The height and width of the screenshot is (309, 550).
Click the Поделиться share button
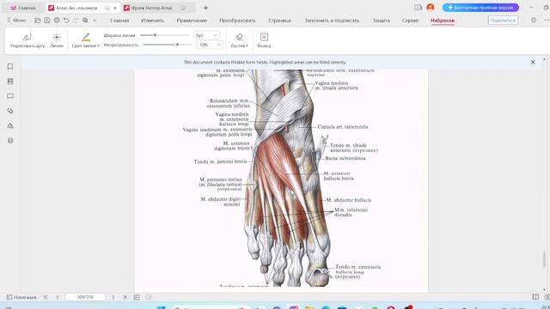pos(503,21)
